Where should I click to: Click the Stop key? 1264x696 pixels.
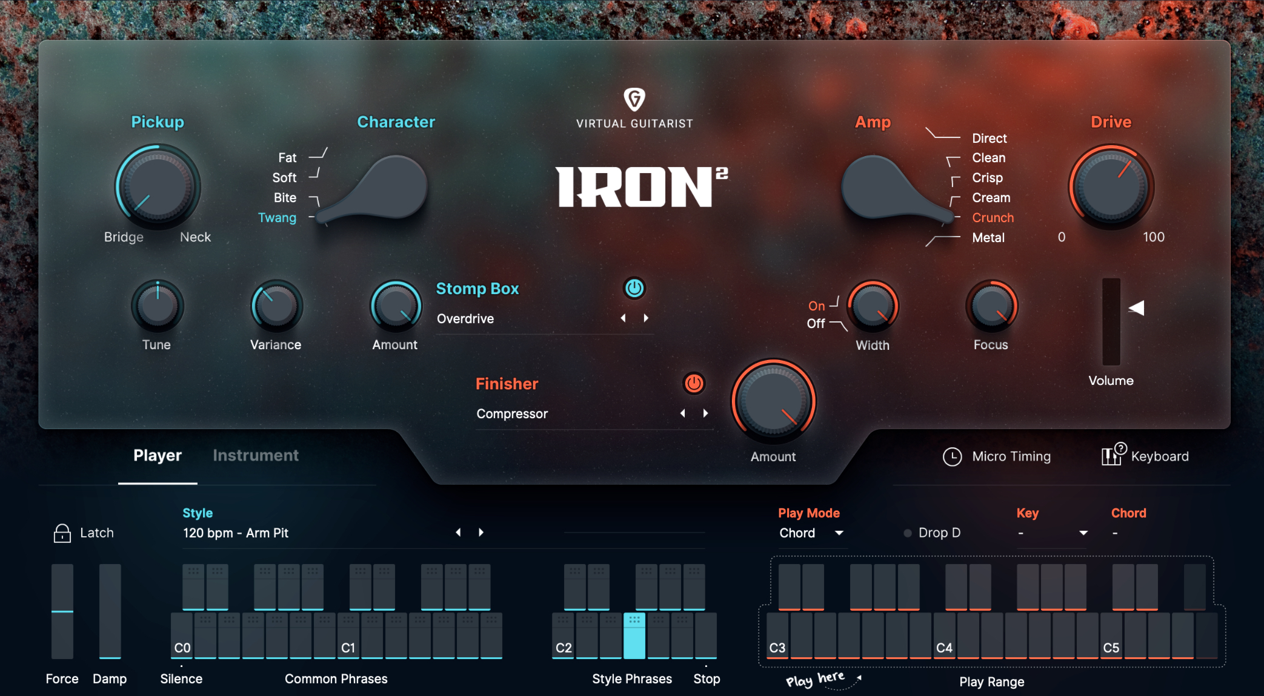[706, 636]
